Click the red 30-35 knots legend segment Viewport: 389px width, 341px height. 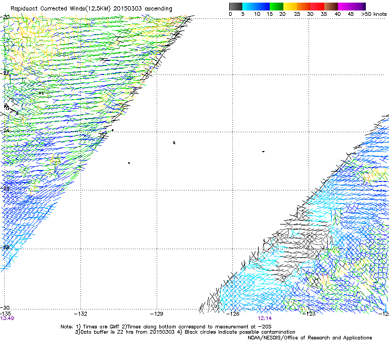pos(318,6)
